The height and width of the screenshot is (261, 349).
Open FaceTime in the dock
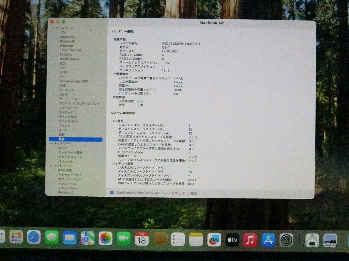123,239
